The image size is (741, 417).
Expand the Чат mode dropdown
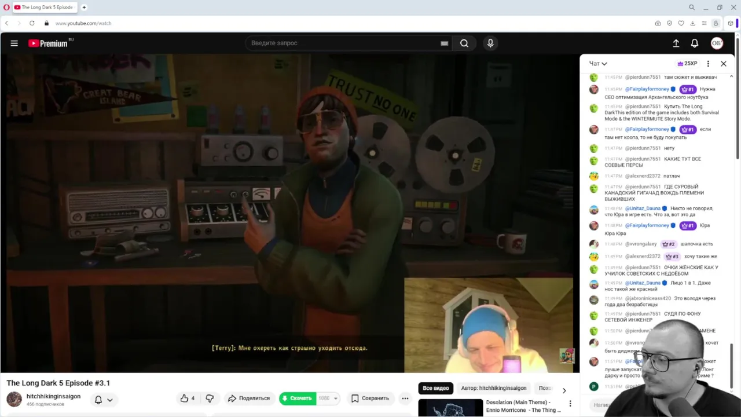click(x=598, y=64)
